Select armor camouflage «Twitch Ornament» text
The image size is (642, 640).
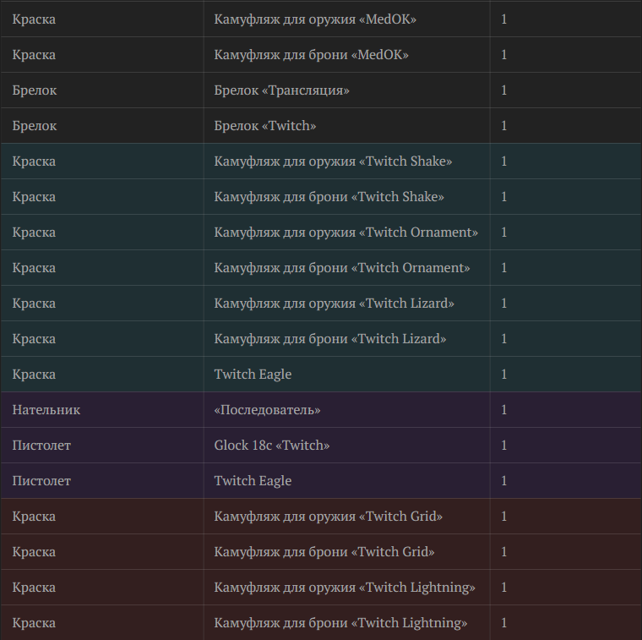click(x=342, y=268)
